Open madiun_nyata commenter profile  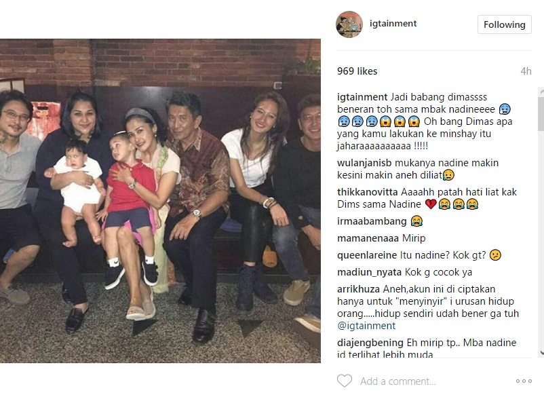point(369,272)
